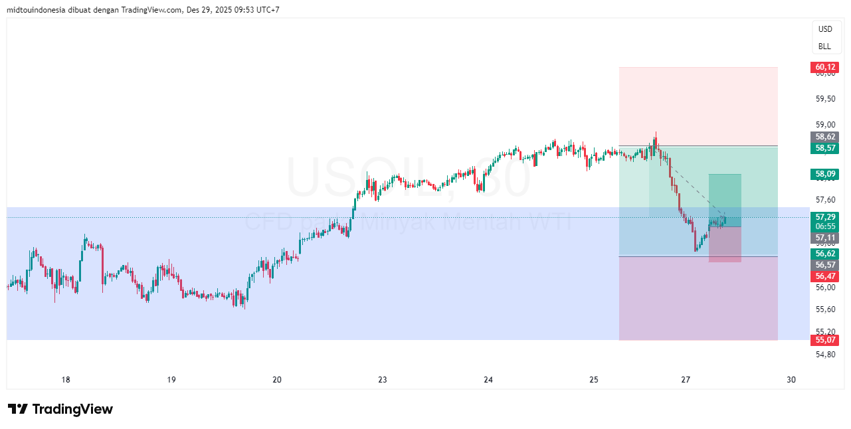Viewport: 851px width, 429px height.
Task: Click the red 55,07 stop-loss label
Action: point(823,339)
